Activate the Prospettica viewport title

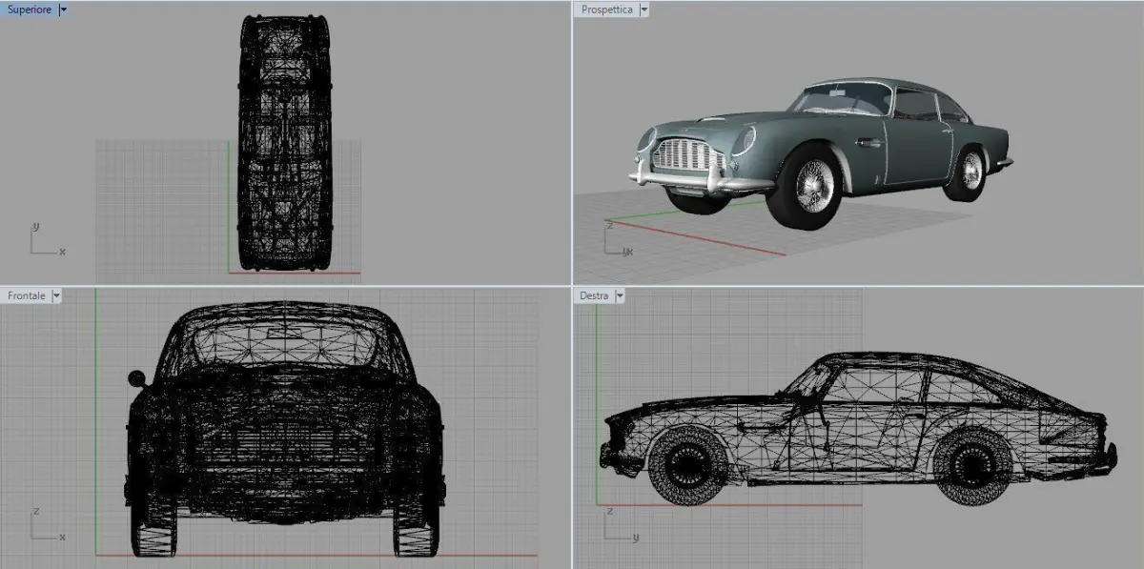click(609, 10)
